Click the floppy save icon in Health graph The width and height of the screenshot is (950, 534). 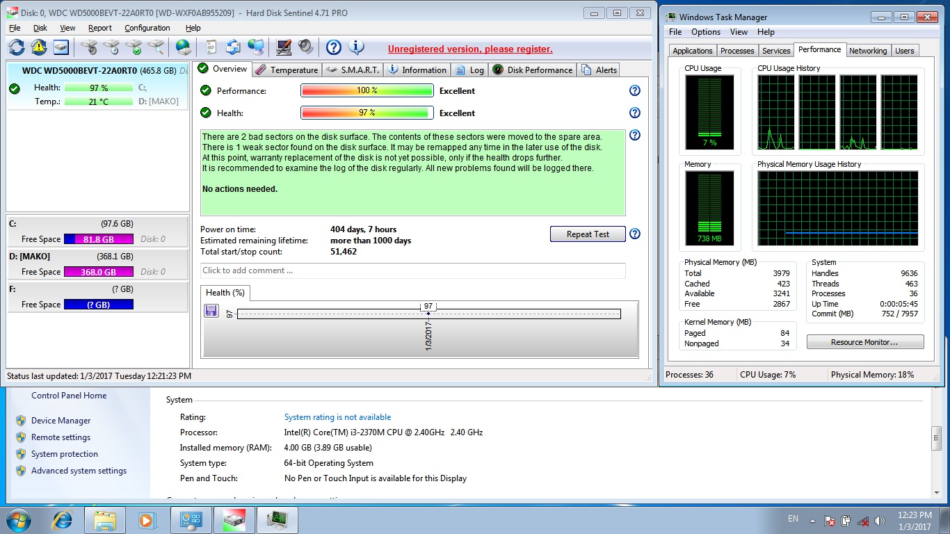tap(211, 311)
